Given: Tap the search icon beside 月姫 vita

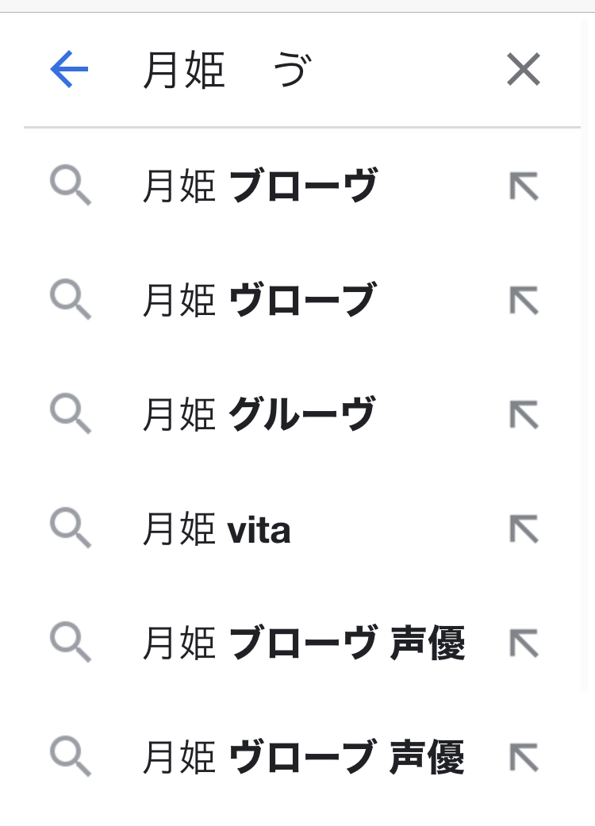Looking at the screenshot, I should tap(71, 529).
